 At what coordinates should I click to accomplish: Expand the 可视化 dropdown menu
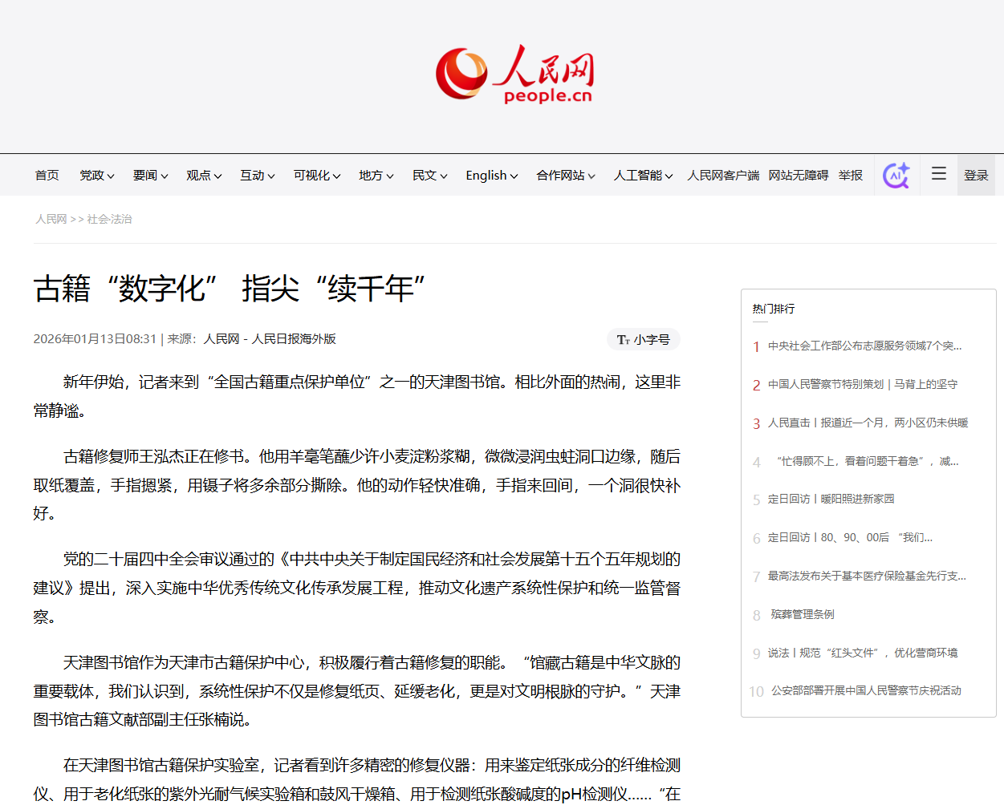tap(316, 175)
